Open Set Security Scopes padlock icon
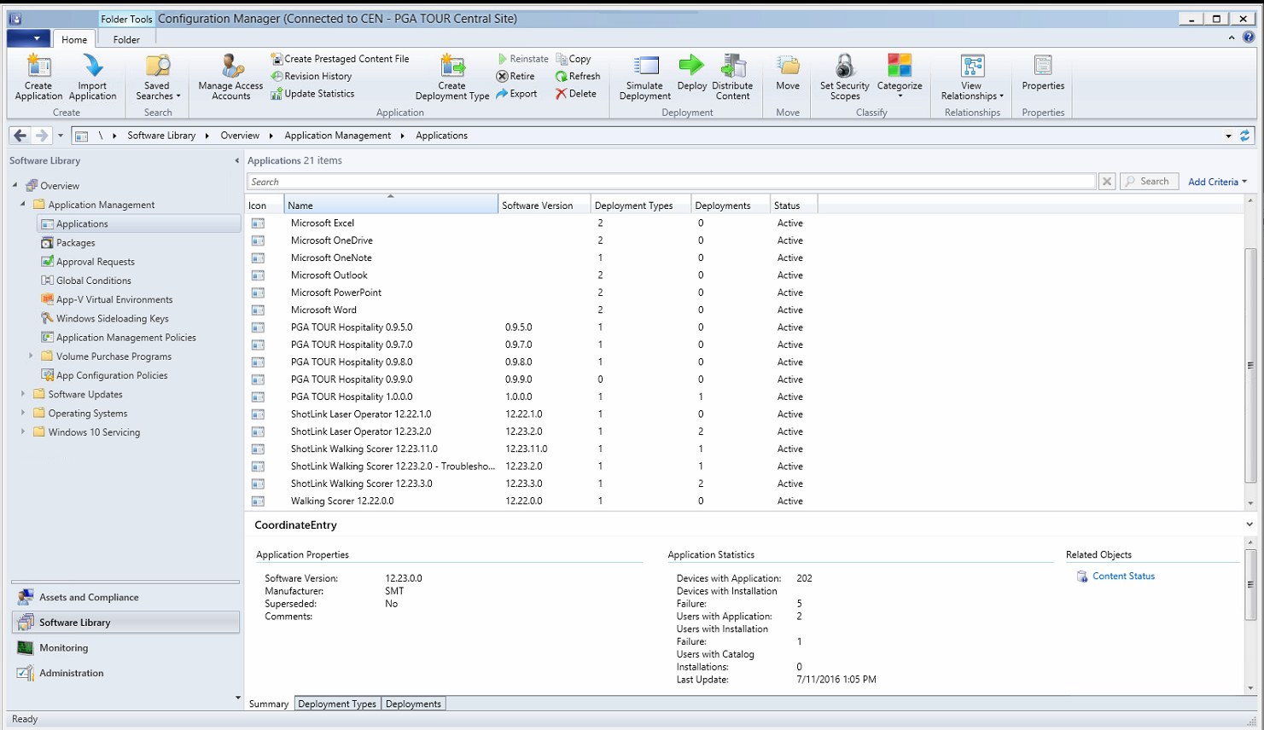Image resolution: width=1264 pixels, height=730 pixels. coord(844,67)
